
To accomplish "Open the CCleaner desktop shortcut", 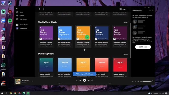I will coord(3,84).
